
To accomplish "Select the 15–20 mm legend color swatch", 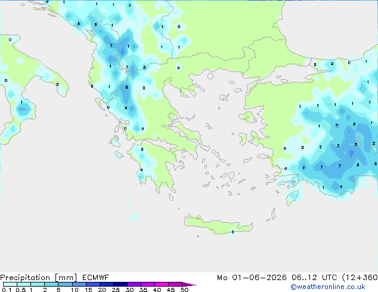I will click(92, 284).
